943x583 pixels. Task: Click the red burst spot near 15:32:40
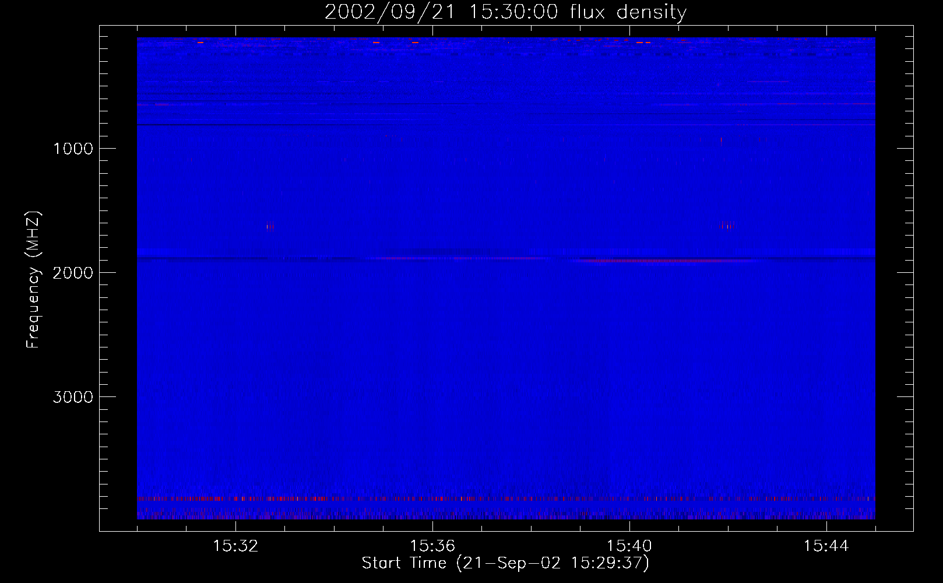(x=270, y=226)
